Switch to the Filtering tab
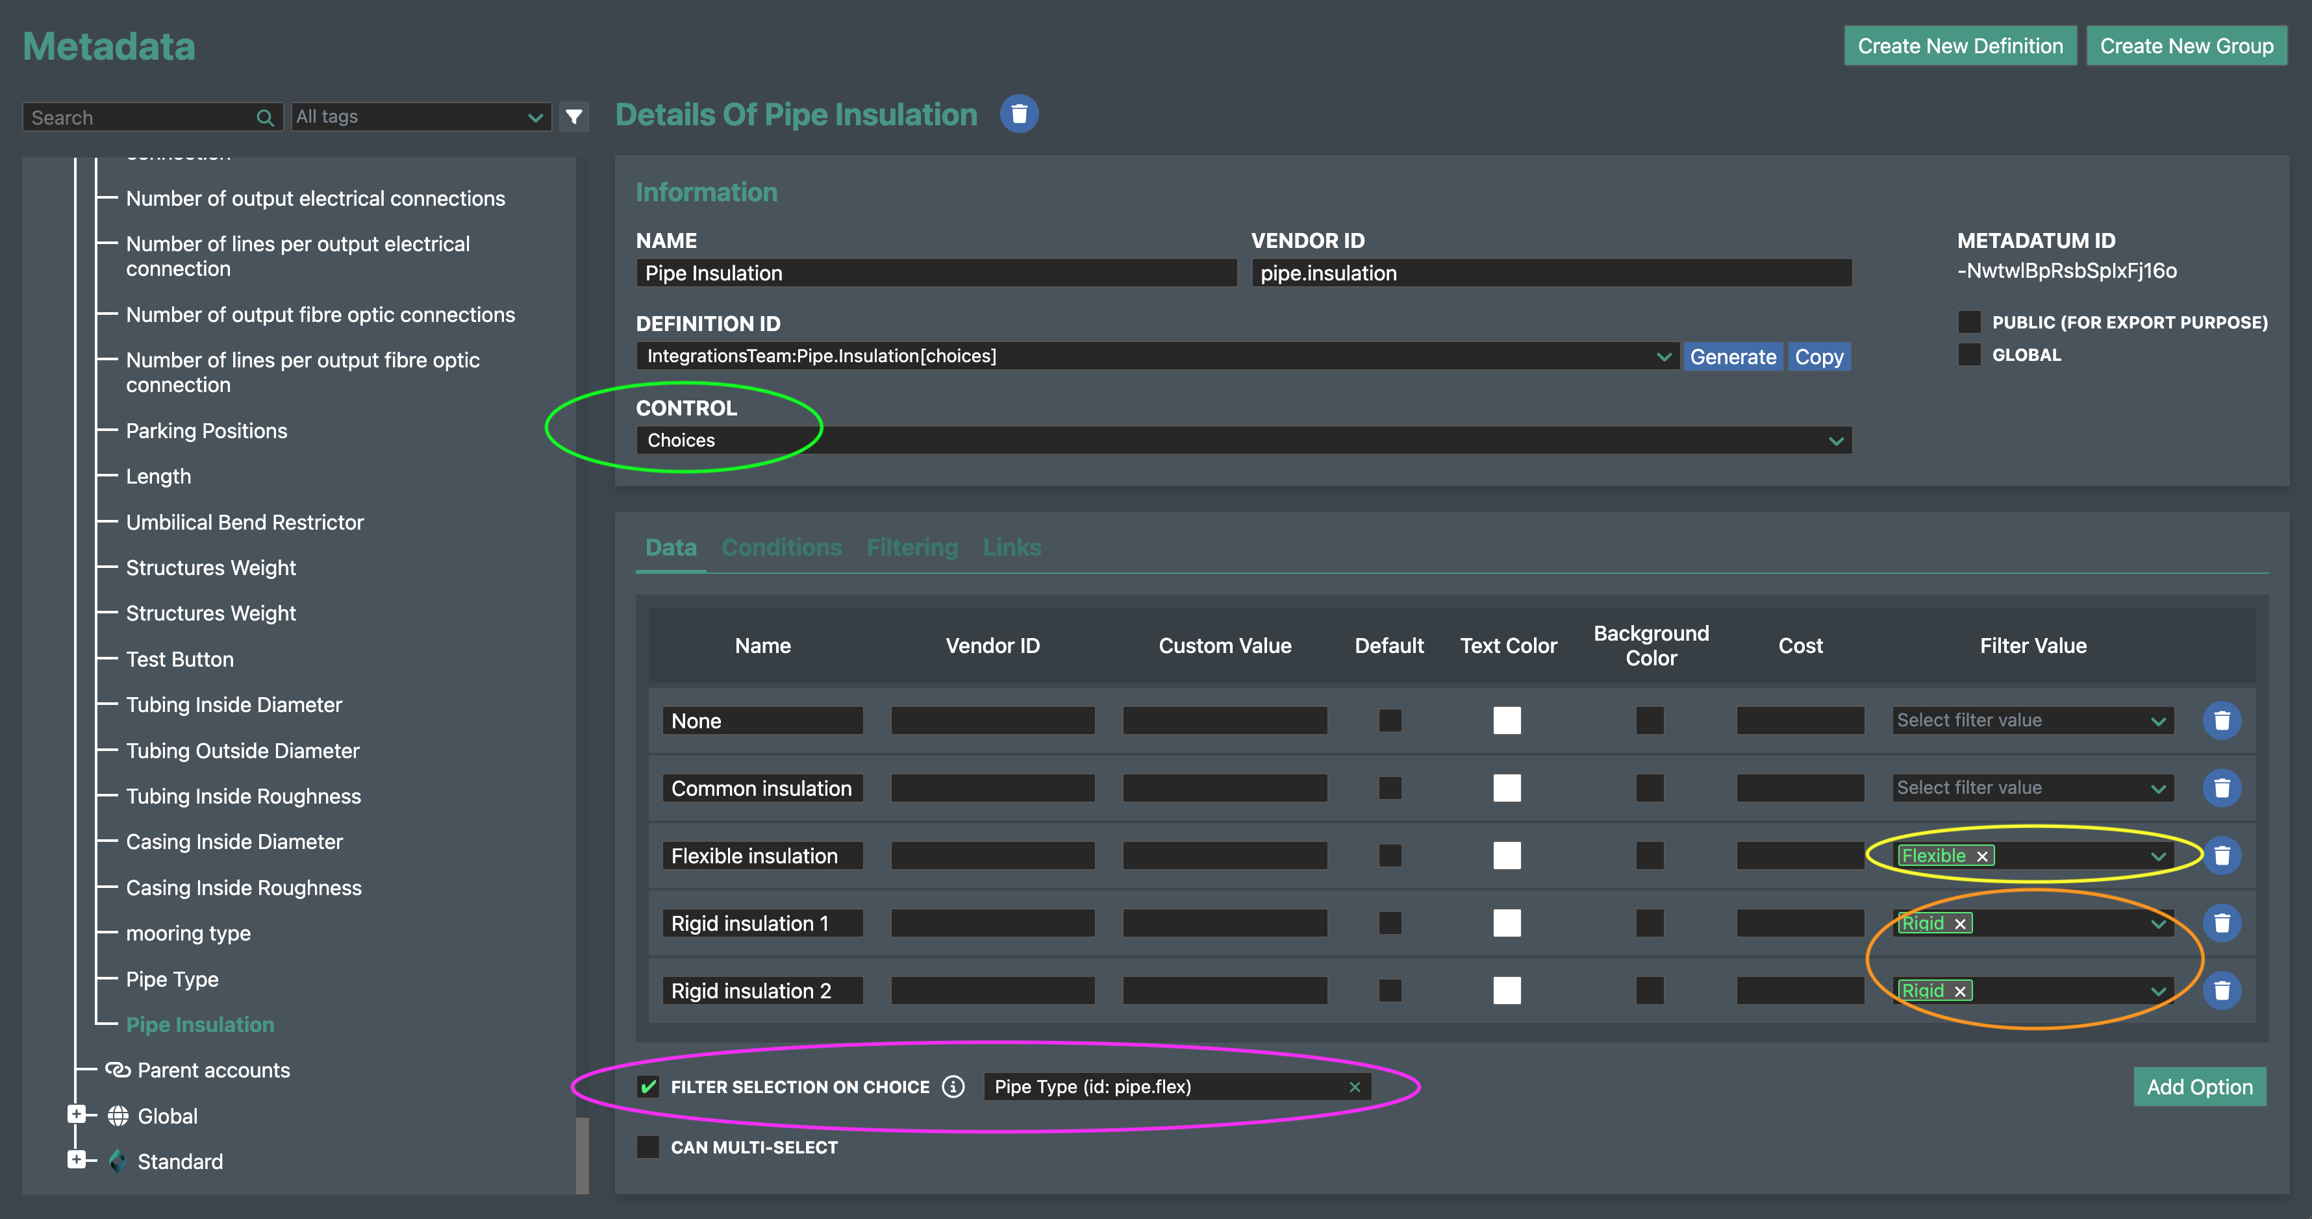This screenshot has width=2312, height=1219. coord(912,548)
